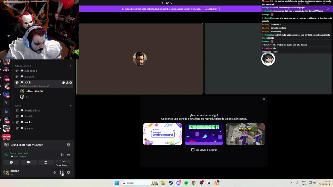Open Windows Start menu
333x187 pixels.
pos(117,183)
